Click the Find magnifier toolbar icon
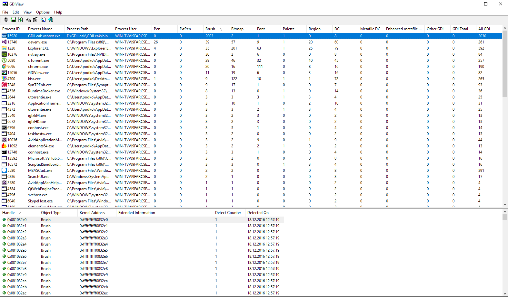This screenshot has height=297, width=508. (43, 20)
